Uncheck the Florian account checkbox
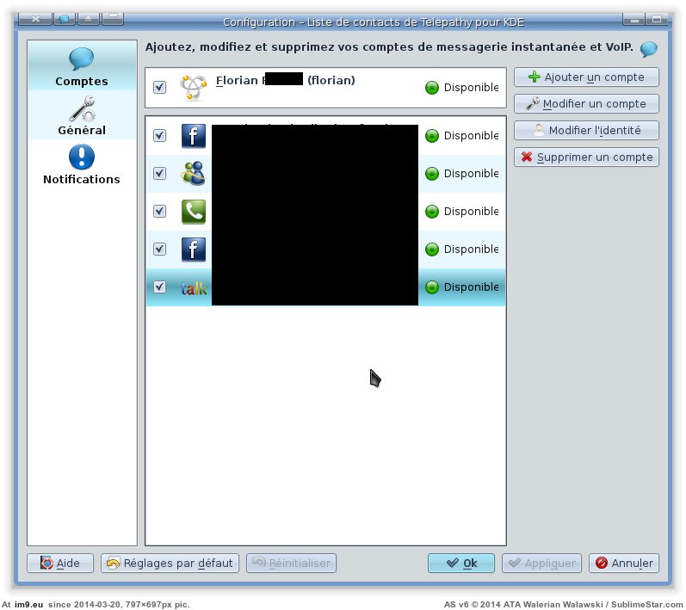This screenshot has width=686, height=610. (x=159, y=88)
